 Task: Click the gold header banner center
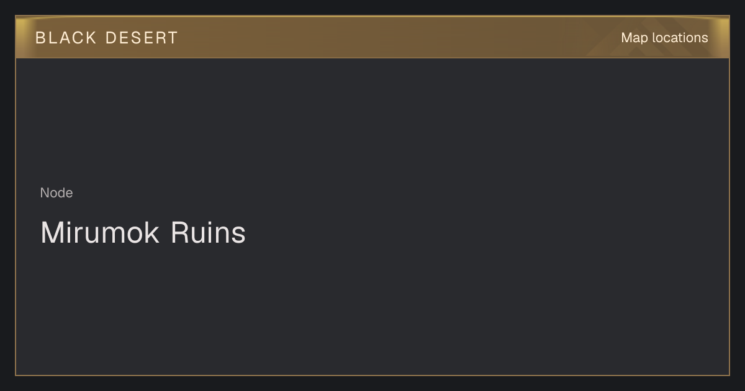(x=372, y=37)
